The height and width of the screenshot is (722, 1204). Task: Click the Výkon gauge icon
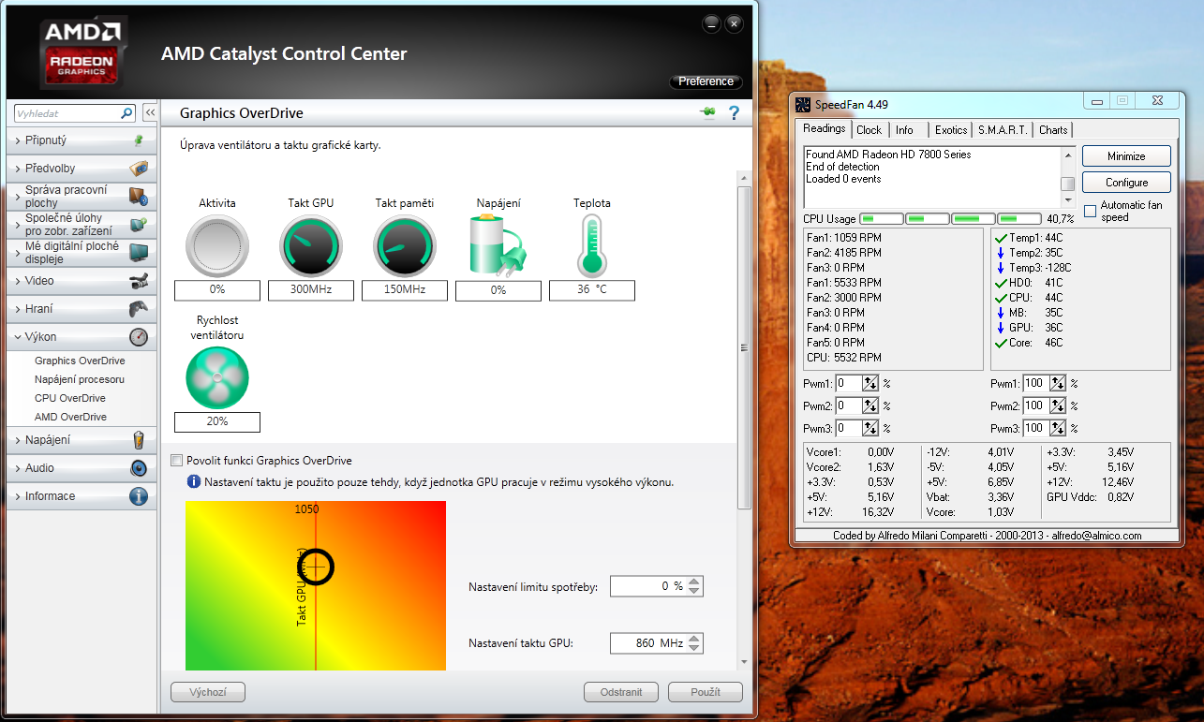click(x=139, y=337)
